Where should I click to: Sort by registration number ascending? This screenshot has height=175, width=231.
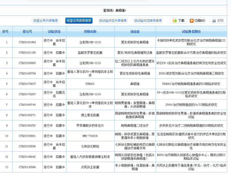[46, 21]
